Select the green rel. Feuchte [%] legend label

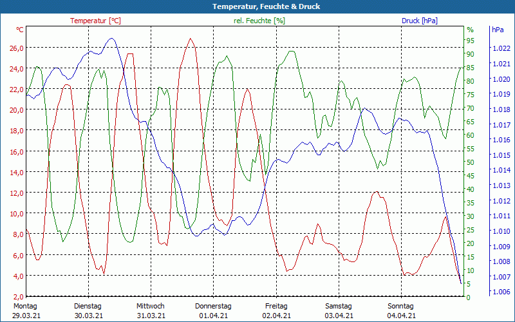(x=259, y=21)
